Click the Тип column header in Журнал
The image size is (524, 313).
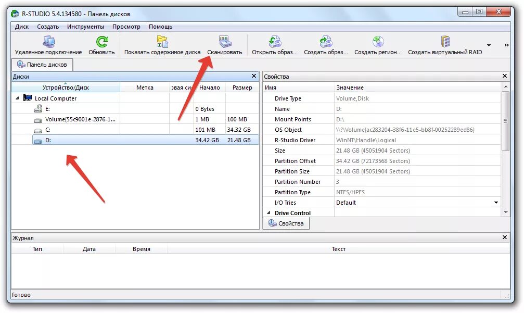[x=37, y=249]
